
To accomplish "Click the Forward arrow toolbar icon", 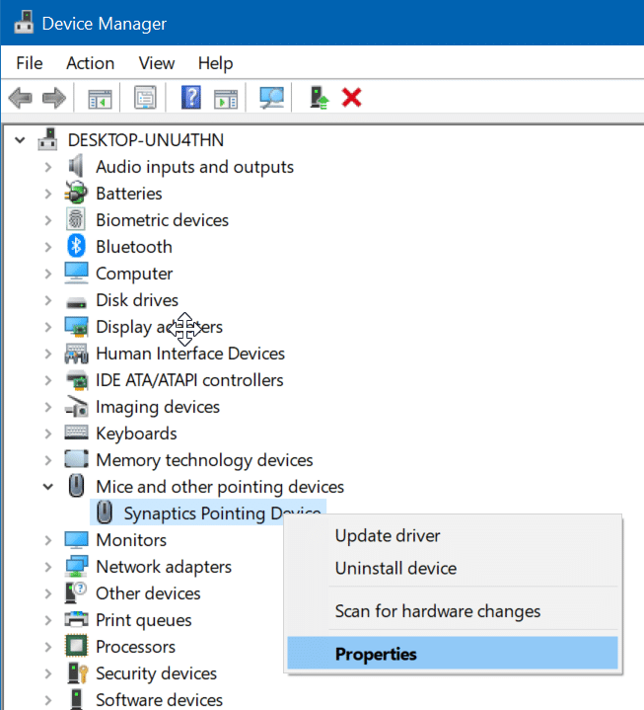I will click(54, 98).
